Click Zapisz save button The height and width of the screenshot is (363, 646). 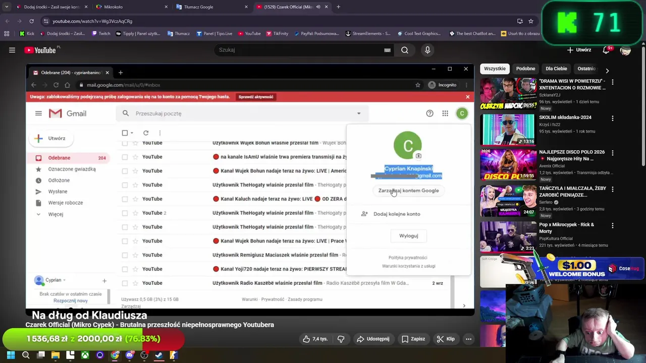click(413, 339)
